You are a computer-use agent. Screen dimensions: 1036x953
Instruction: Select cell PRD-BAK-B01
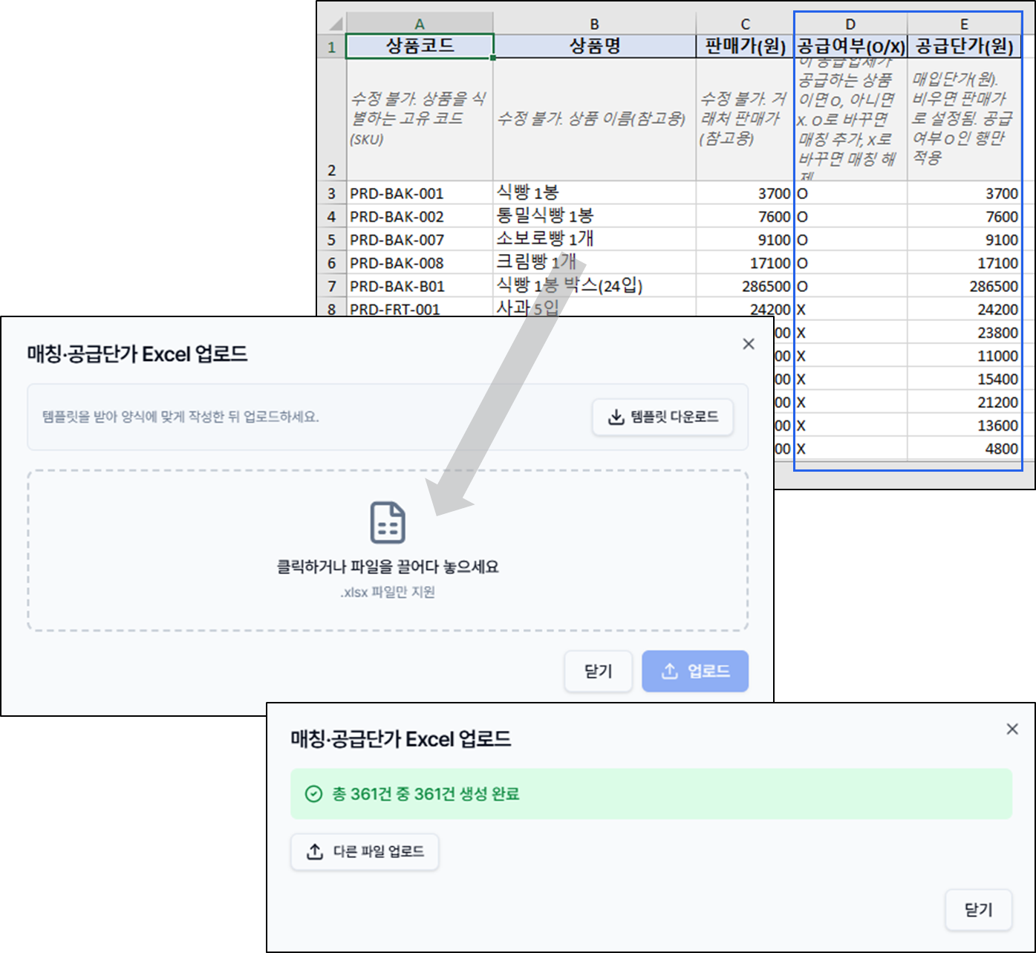420,285
